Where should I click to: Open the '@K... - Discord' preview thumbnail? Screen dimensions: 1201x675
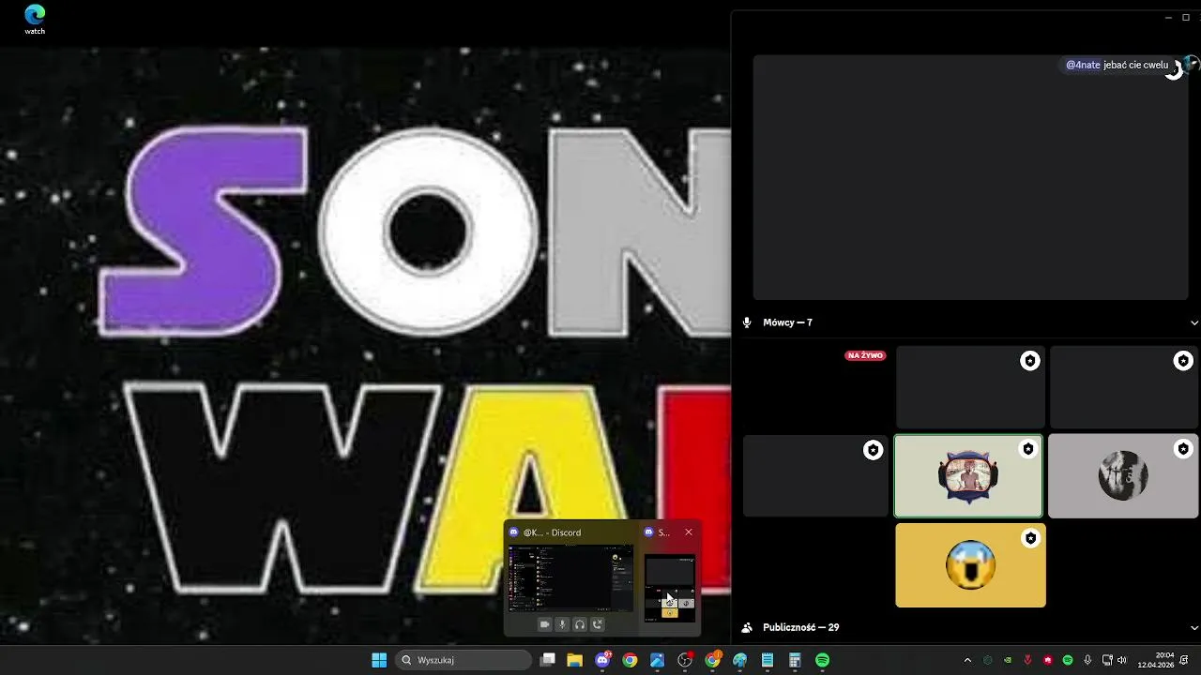pos(570,577)
